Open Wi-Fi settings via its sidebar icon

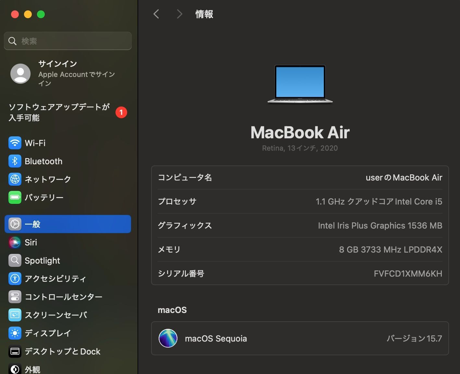click(15, 143)
